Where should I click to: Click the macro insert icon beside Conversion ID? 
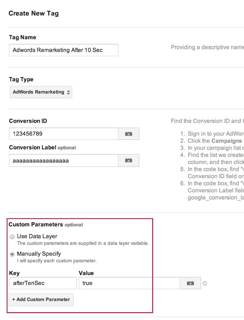point(129,134)
